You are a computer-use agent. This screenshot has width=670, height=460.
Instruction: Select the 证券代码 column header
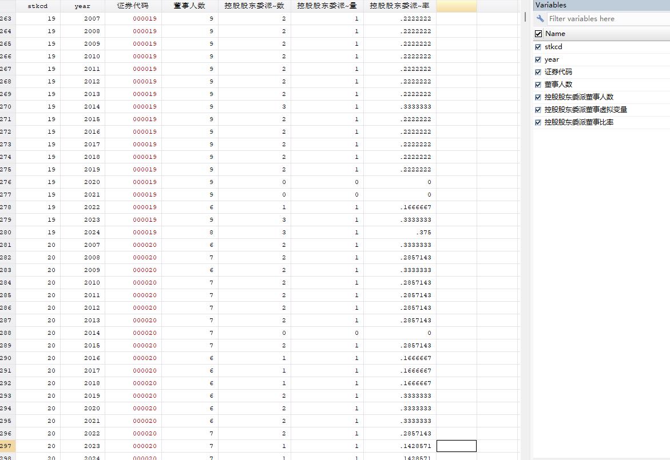point(133,6)
